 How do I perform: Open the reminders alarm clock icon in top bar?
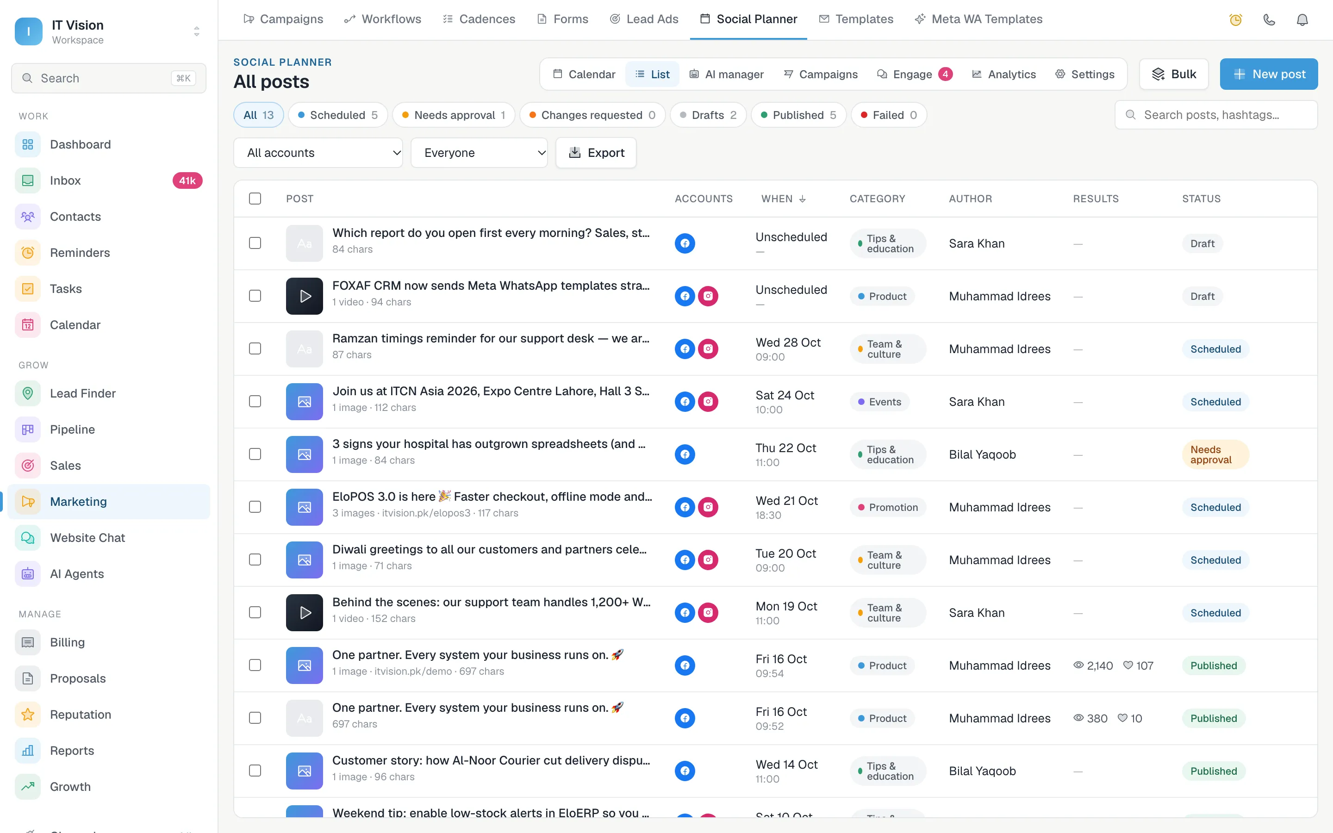[1235, 20]
